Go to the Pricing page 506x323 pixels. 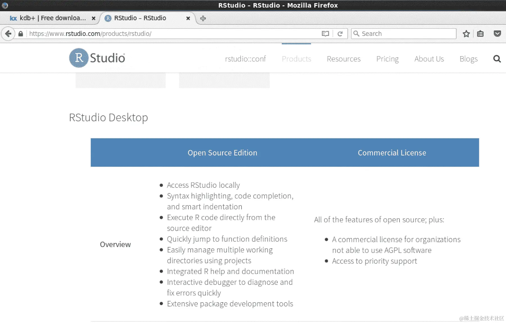[387, 59]
